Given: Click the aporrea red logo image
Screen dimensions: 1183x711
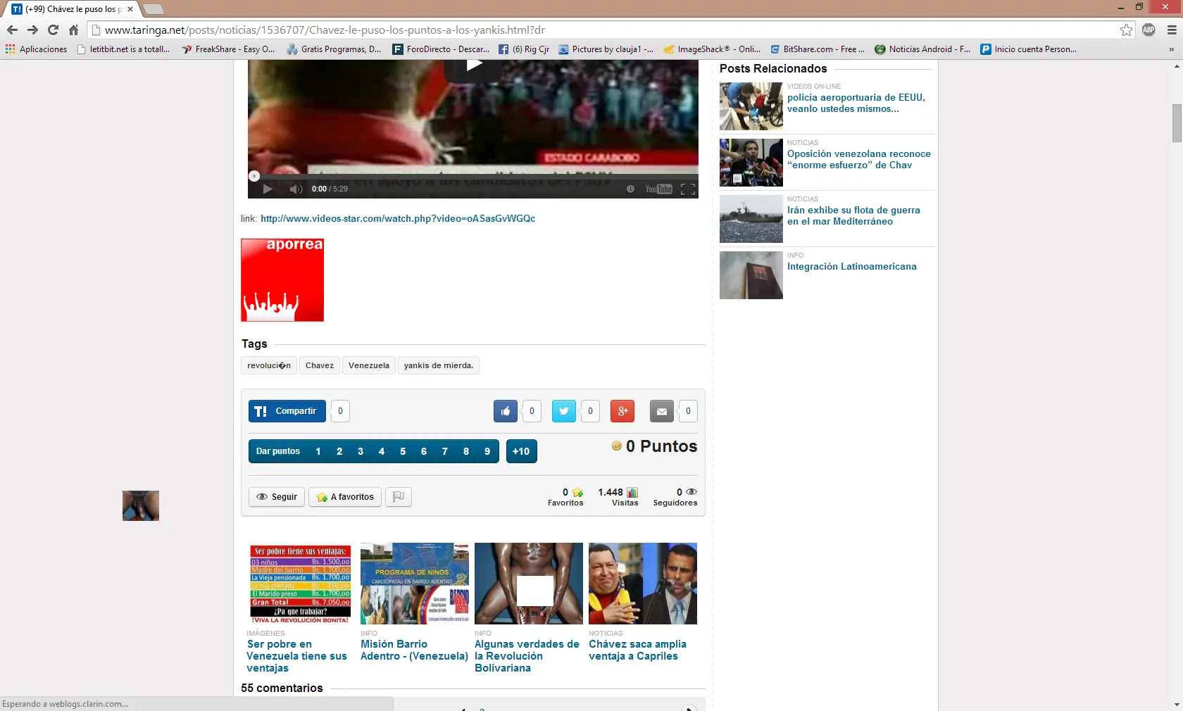Looking at the screenshot, I should point(282,280).
